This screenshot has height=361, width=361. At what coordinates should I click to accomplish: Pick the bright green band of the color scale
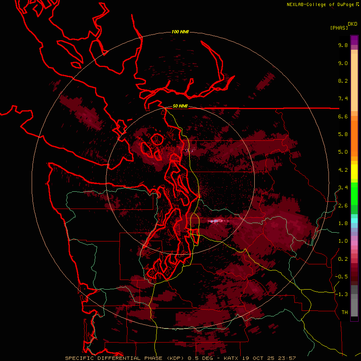click(x=354, y=193)
